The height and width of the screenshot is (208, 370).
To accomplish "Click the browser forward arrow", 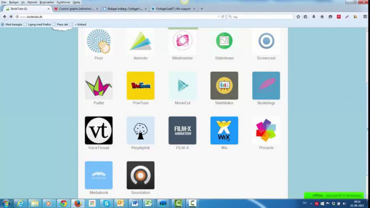I will tap(11, 17).
